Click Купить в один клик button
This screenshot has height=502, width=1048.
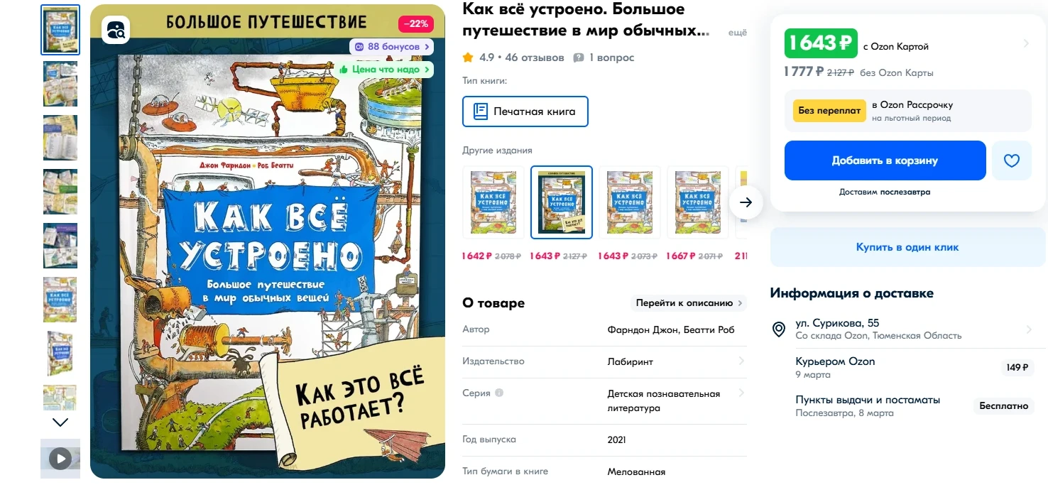tap(907, 247)
